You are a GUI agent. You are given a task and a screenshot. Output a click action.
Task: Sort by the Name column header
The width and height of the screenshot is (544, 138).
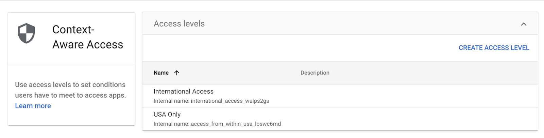coord(161,73)
